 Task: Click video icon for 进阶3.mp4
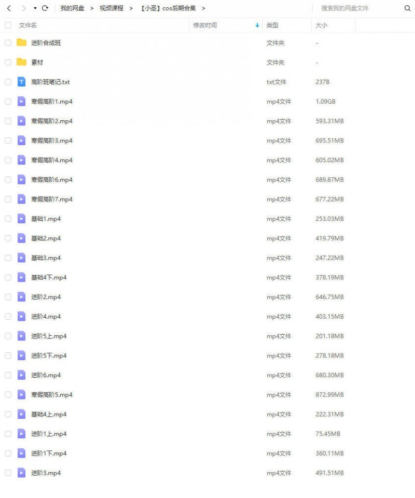[x=21, y=473]
